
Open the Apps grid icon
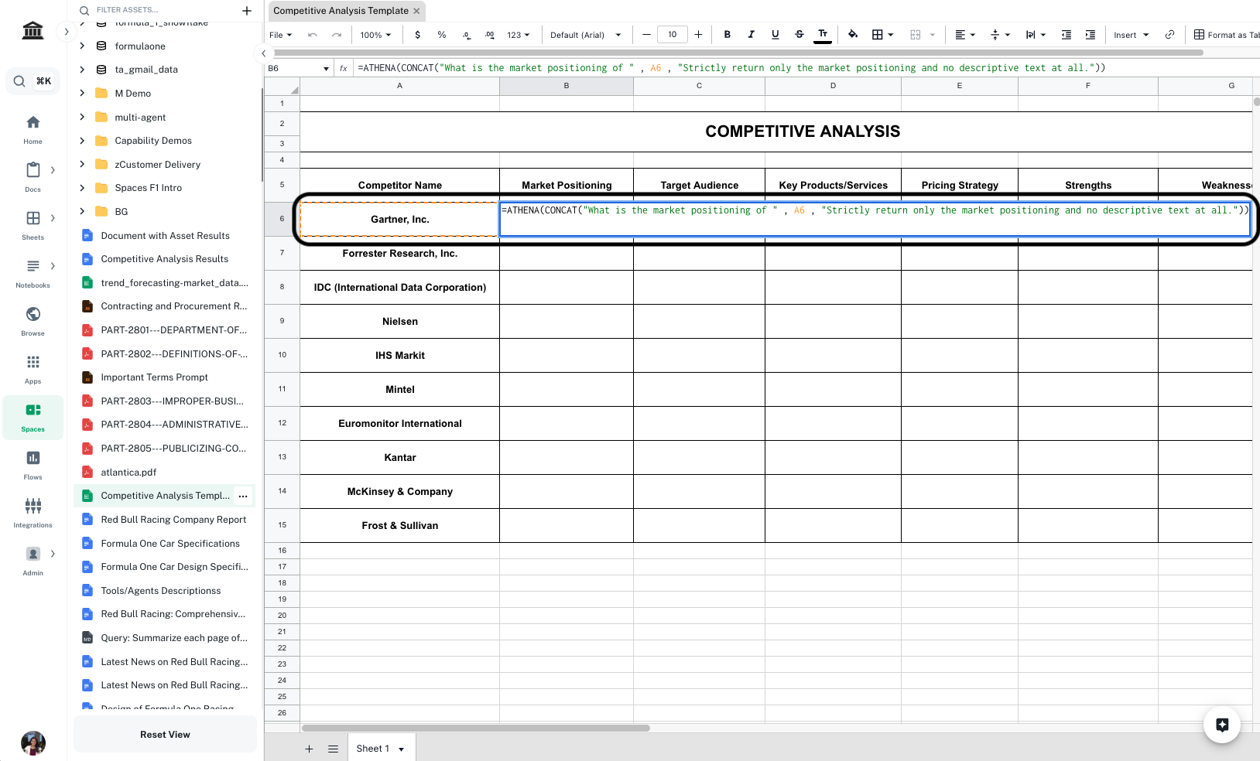pyautogui.click(x=33, y=362)
